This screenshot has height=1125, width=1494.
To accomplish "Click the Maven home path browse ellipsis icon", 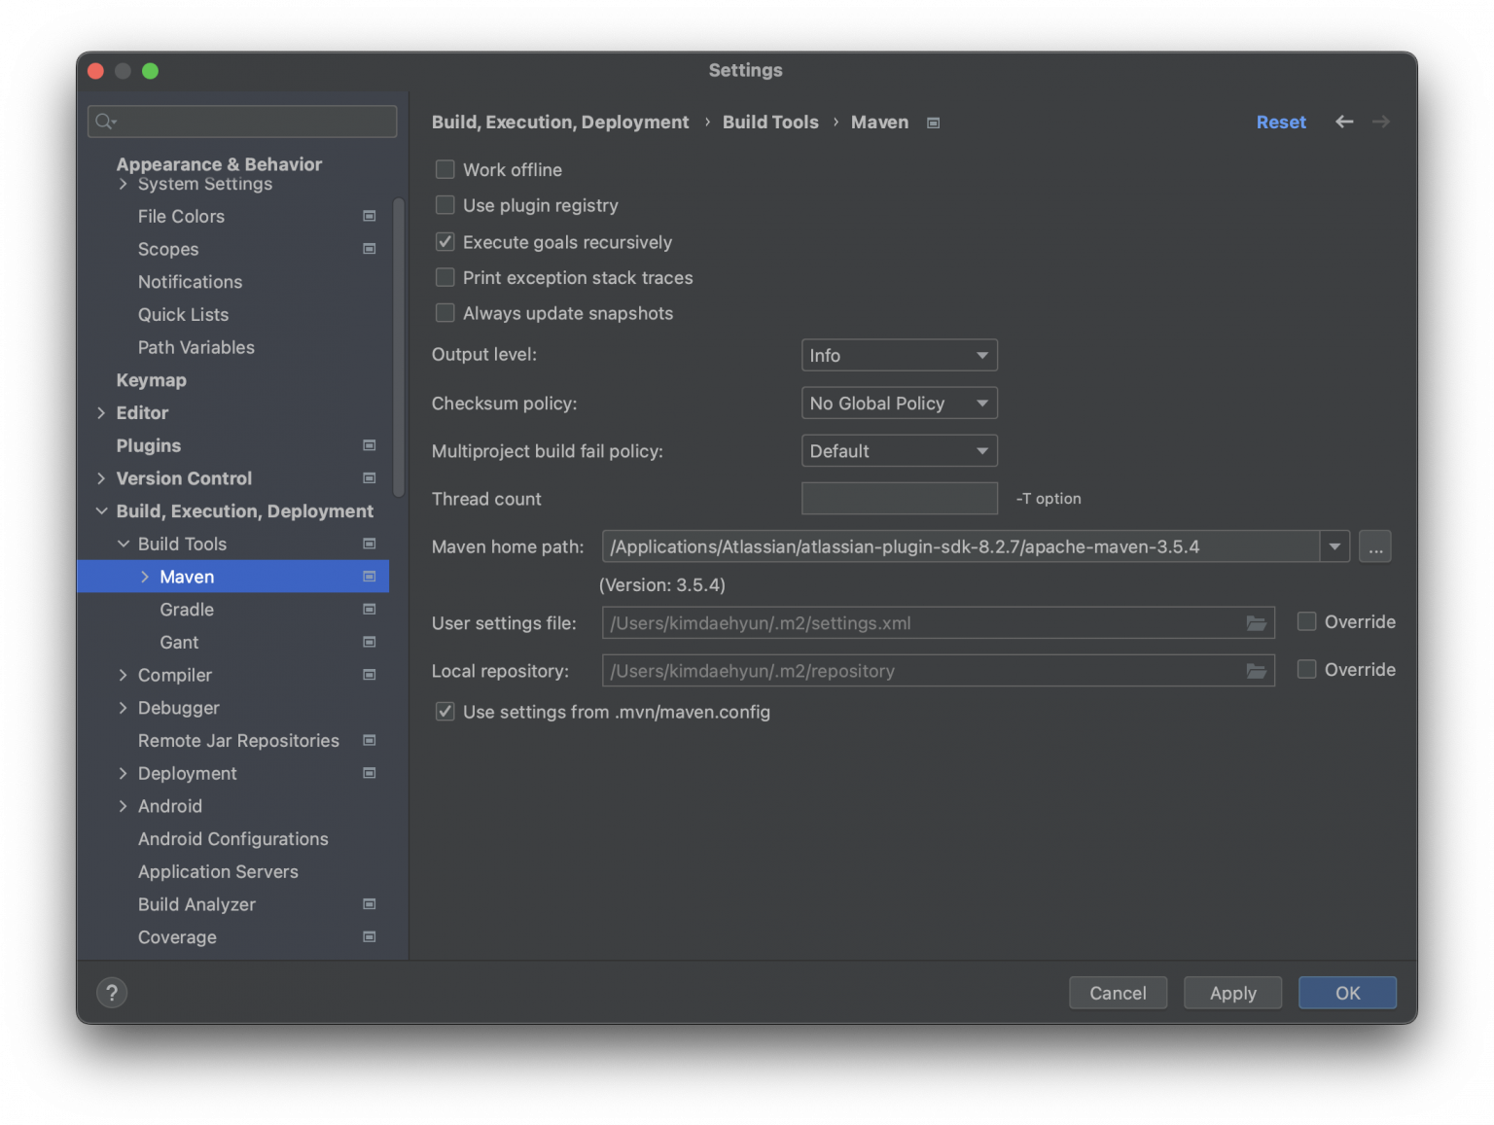I will coord(1374,546).
